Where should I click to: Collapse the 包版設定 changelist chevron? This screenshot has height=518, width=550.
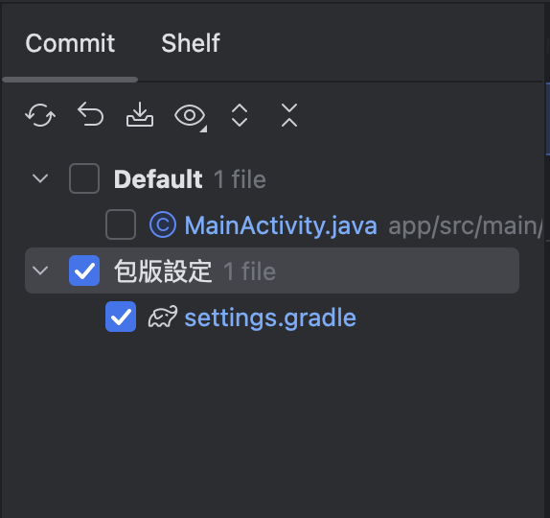pos(40,271)
